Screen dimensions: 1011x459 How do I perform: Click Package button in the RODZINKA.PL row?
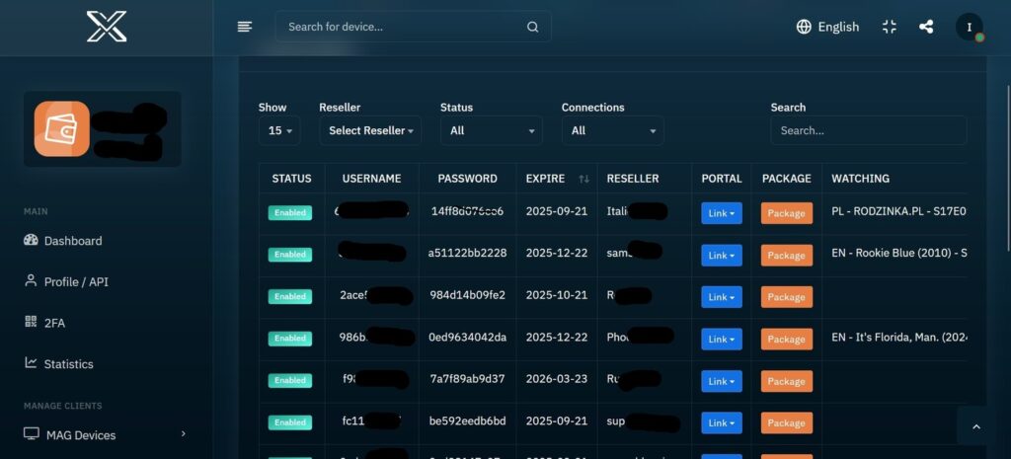(x=787, y=213)
